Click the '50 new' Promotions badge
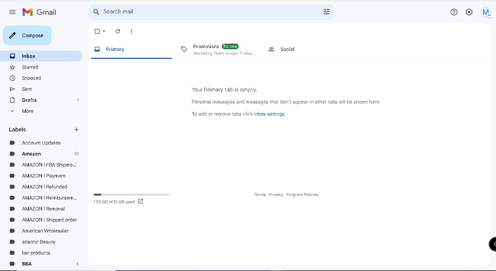Viewport: 496px width, 271px height. pos(230,46)
